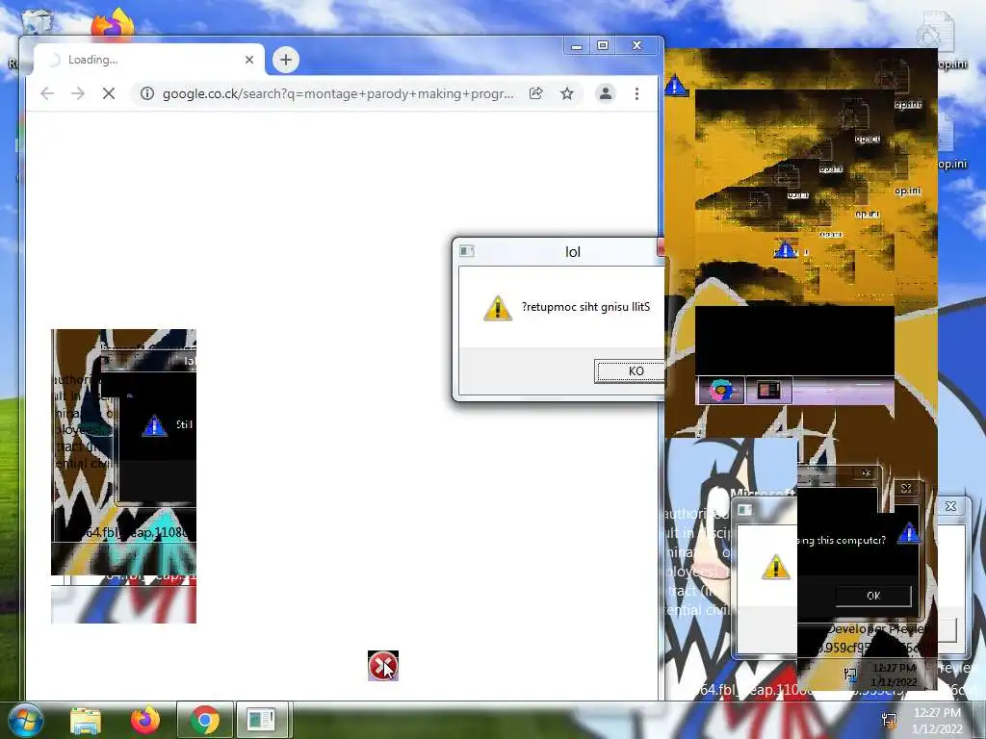Click the reversed message text in lol dialog
The image size is (986, 739).
[585, 307]
